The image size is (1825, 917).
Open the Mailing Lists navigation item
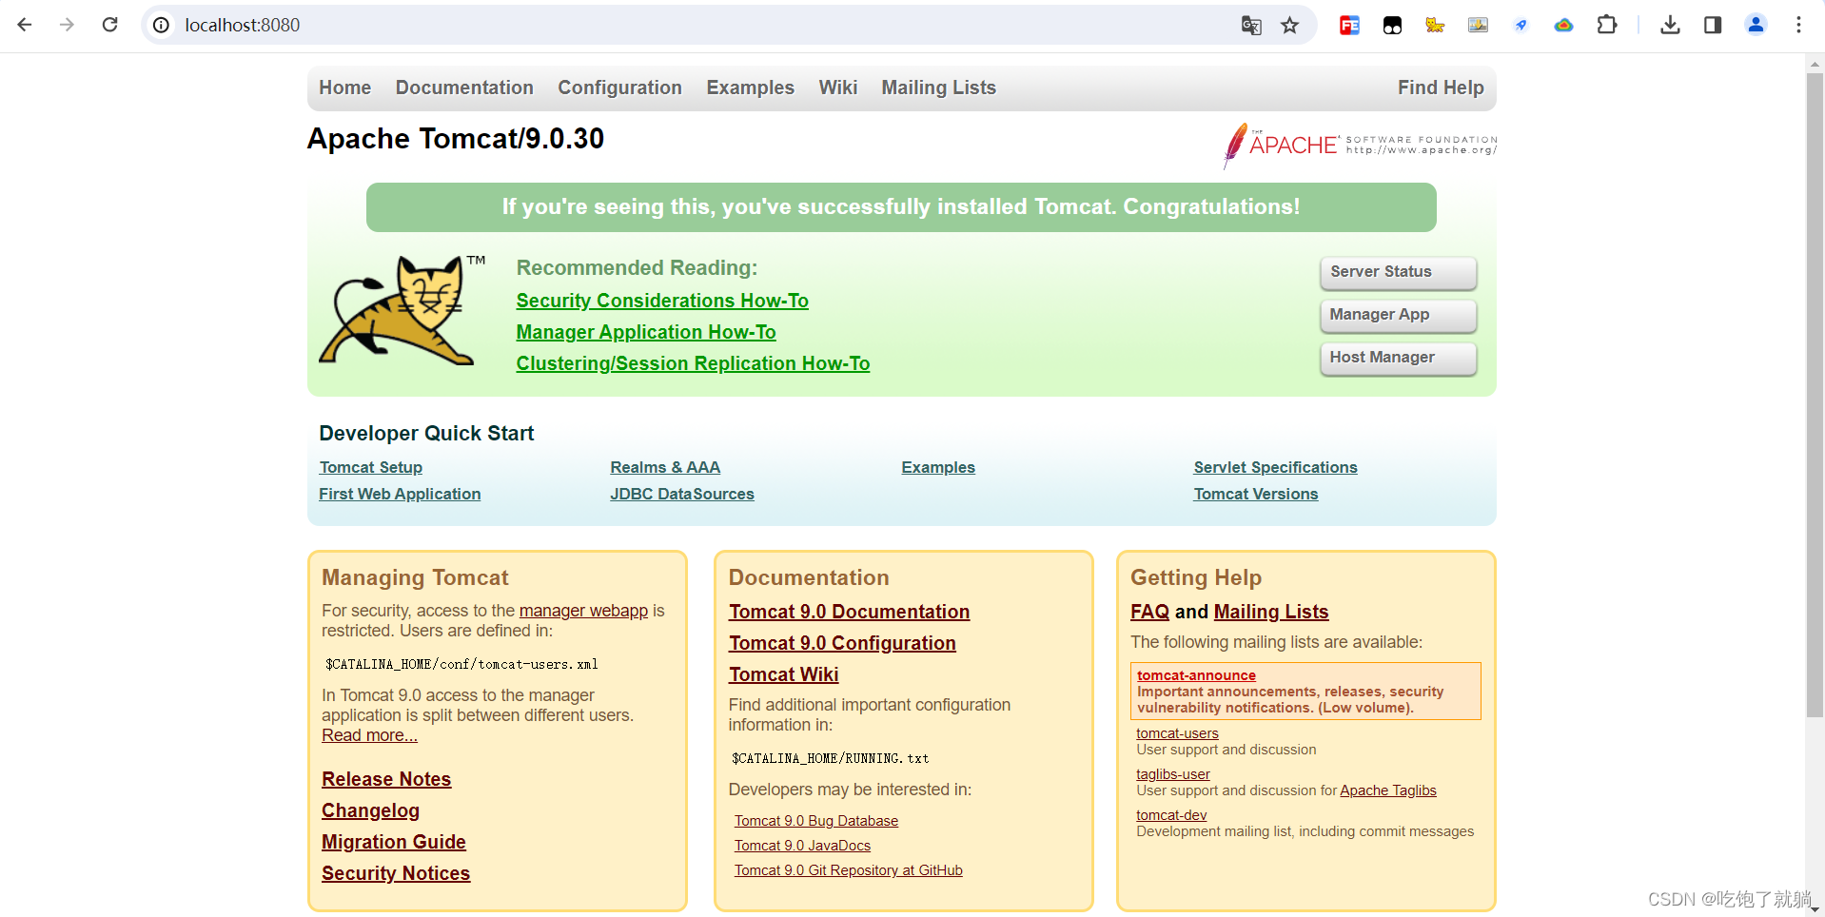(x=938, y=88)
